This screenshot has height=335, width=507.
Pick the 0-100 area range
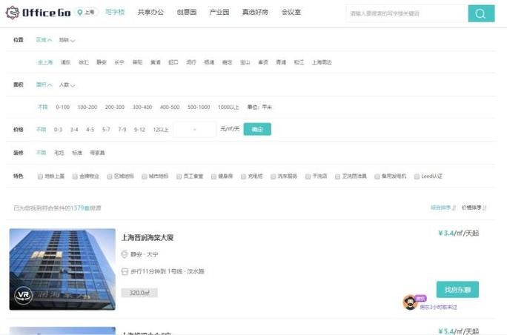pos(63,107)
